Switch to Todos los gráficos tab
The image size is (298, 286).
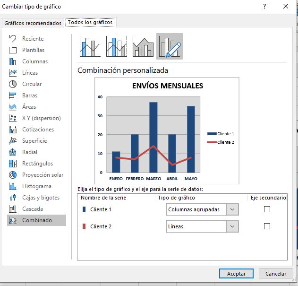[91, 23]
